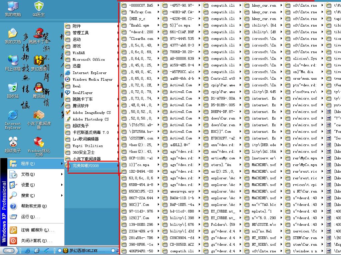This screenshot has height=255, width=341.
Task: Open the Wopti Utilities programs folder
Action: click(x=92, y=146)
